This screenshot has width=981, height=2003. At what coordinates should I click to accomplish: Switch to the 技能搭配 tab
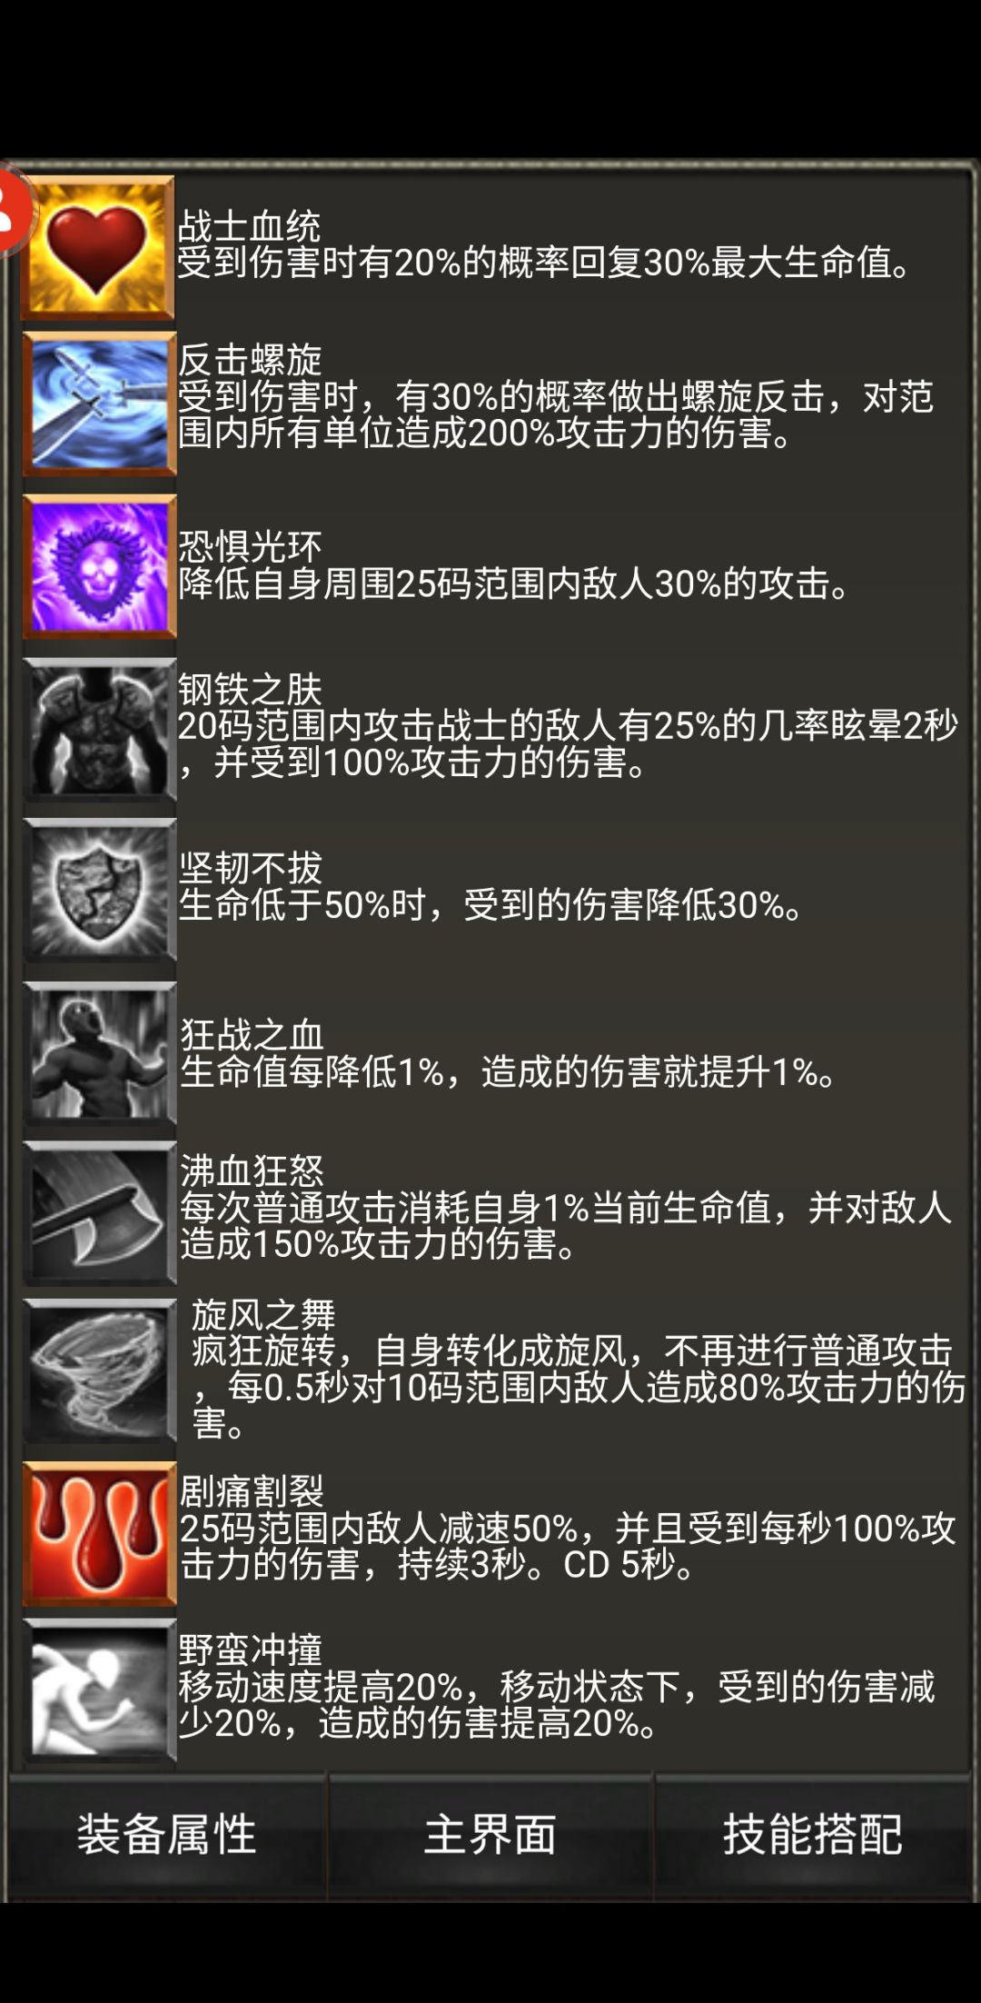pyautogui.click(x=813, y=1835)
